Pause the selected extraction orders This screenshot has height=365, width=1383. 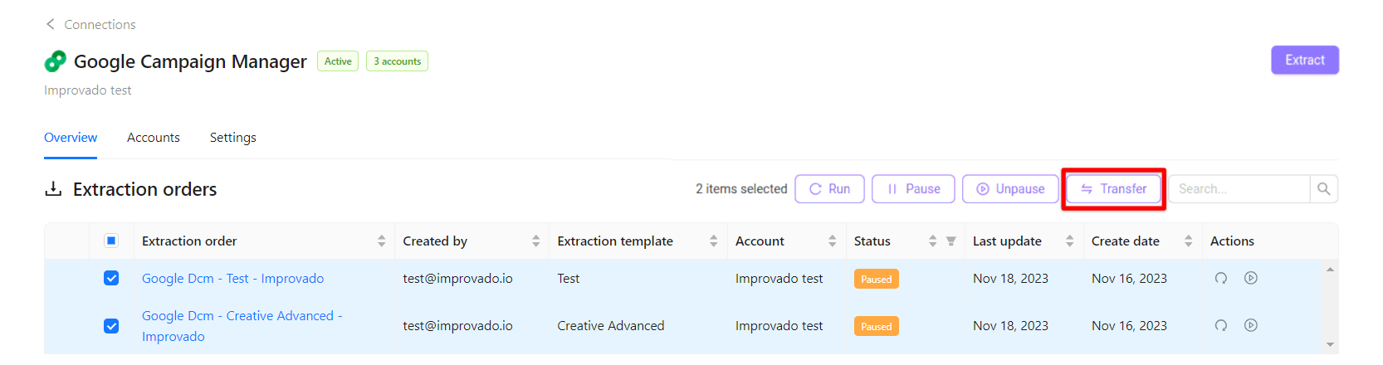(913, 189)
